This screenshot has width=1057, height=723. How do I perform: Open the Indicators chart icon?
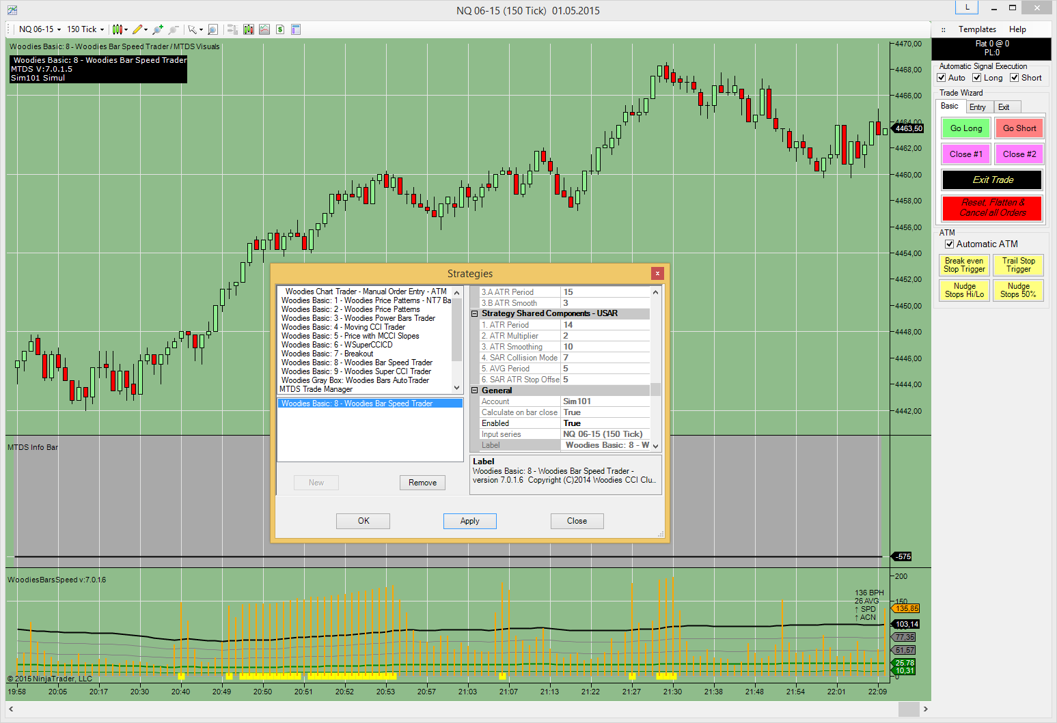[x=264, y=29]
